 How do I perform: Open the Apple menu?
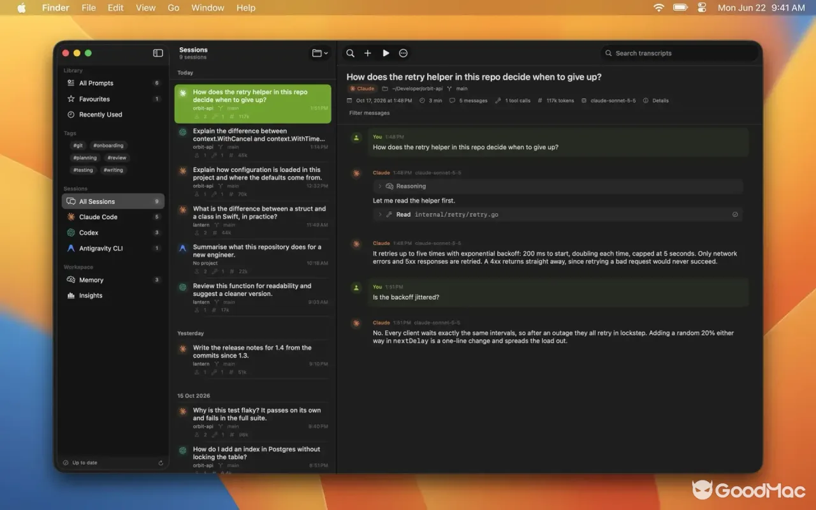pos(22,8)
